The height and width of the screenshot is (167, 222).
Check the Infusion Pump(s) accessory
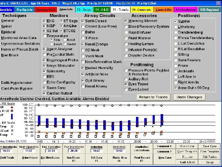click(126, 50)
